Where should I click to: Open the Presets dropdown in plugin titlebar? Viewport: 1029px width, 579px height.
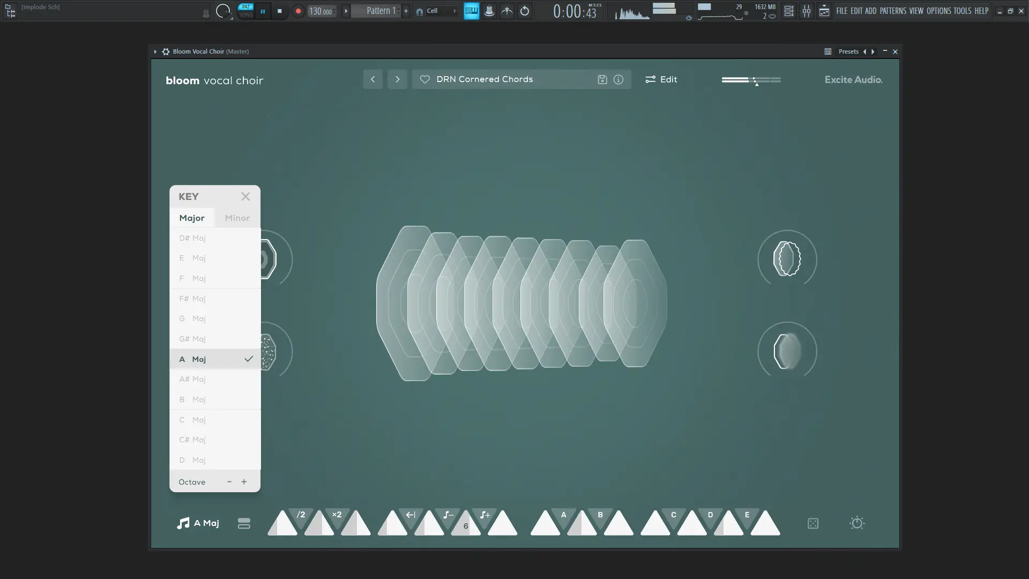point(848,51)
